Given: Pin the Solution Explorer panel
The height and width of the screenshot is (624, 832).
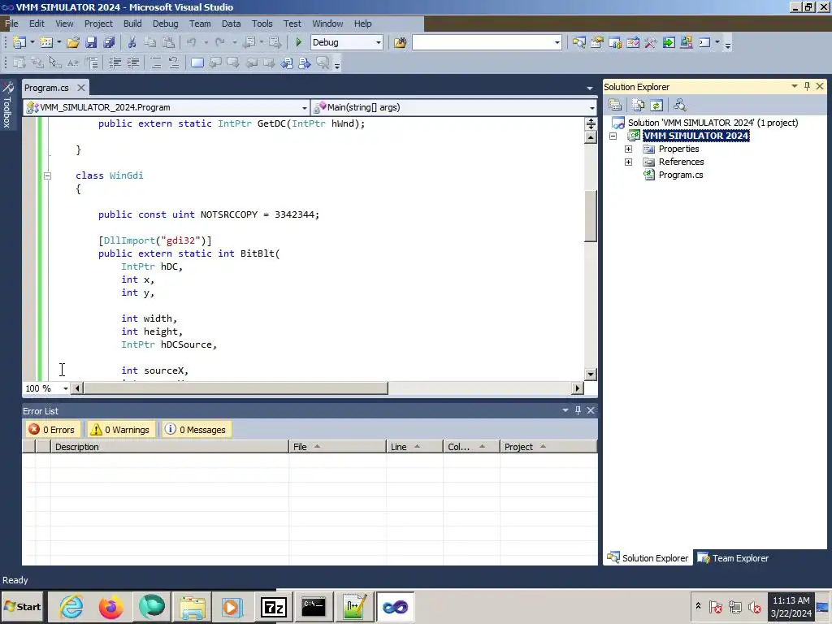Looking at the screenshot, I should (807, 86).
